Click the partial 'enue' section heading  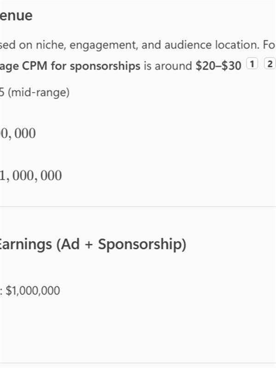[x=16, y=16]
